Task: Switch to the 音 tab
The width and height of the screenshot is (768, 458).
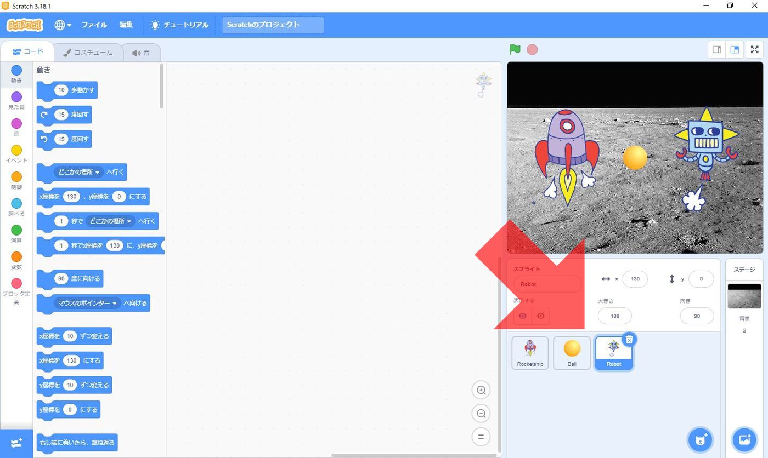Action: [x=141, y=53]
